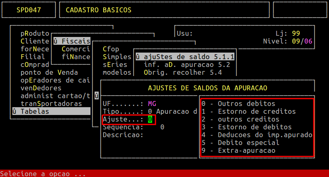Expand the Fiscais submenu
Image resolution: width=329 pixels, height=177 pixels.
(x=72, y=41)
